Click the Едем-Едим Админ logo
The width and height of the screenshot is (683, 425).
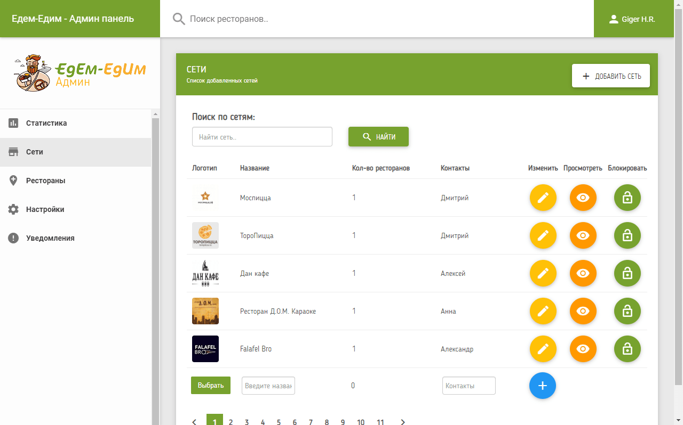pyautogui.click(x=80, y=72)
